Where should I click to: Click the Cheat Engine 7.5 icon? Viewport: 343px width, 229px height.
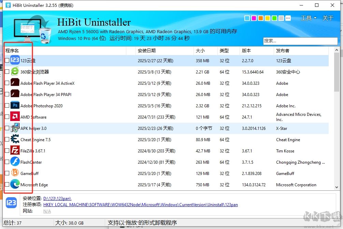[x=14, y=139]
